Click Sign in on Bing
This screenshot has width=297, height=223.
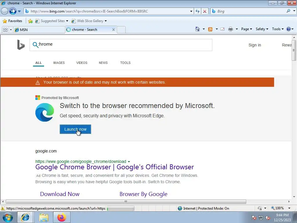coord(255,45)
